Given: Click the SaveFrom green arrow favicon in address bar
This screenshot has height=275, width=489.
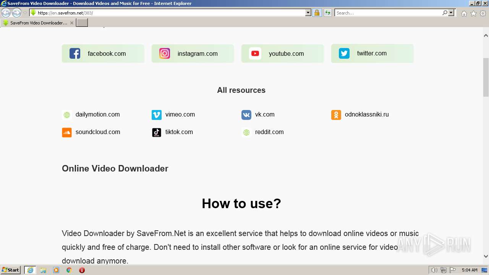Looking at the screenshot, I should coord(33,13).
